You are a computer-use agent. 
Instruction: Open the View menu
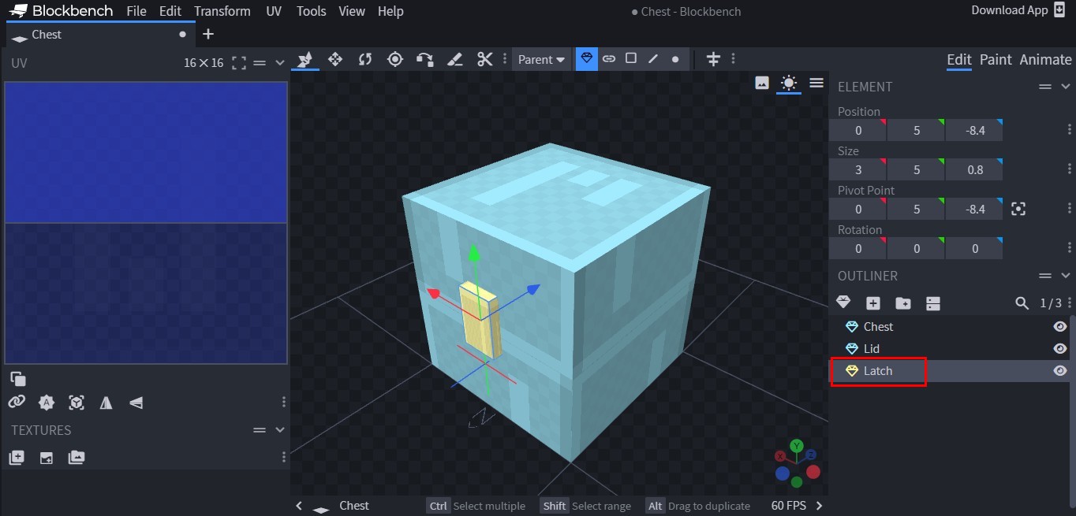[x=352, y=11]
